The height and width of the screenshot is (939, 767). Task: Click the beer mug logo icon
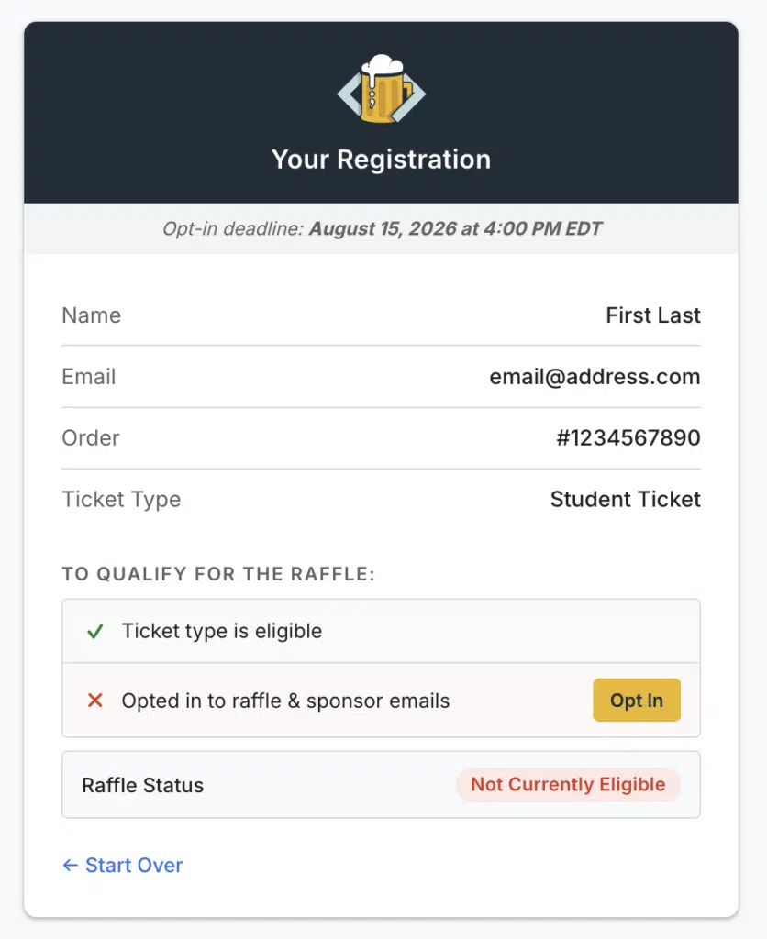381,90
